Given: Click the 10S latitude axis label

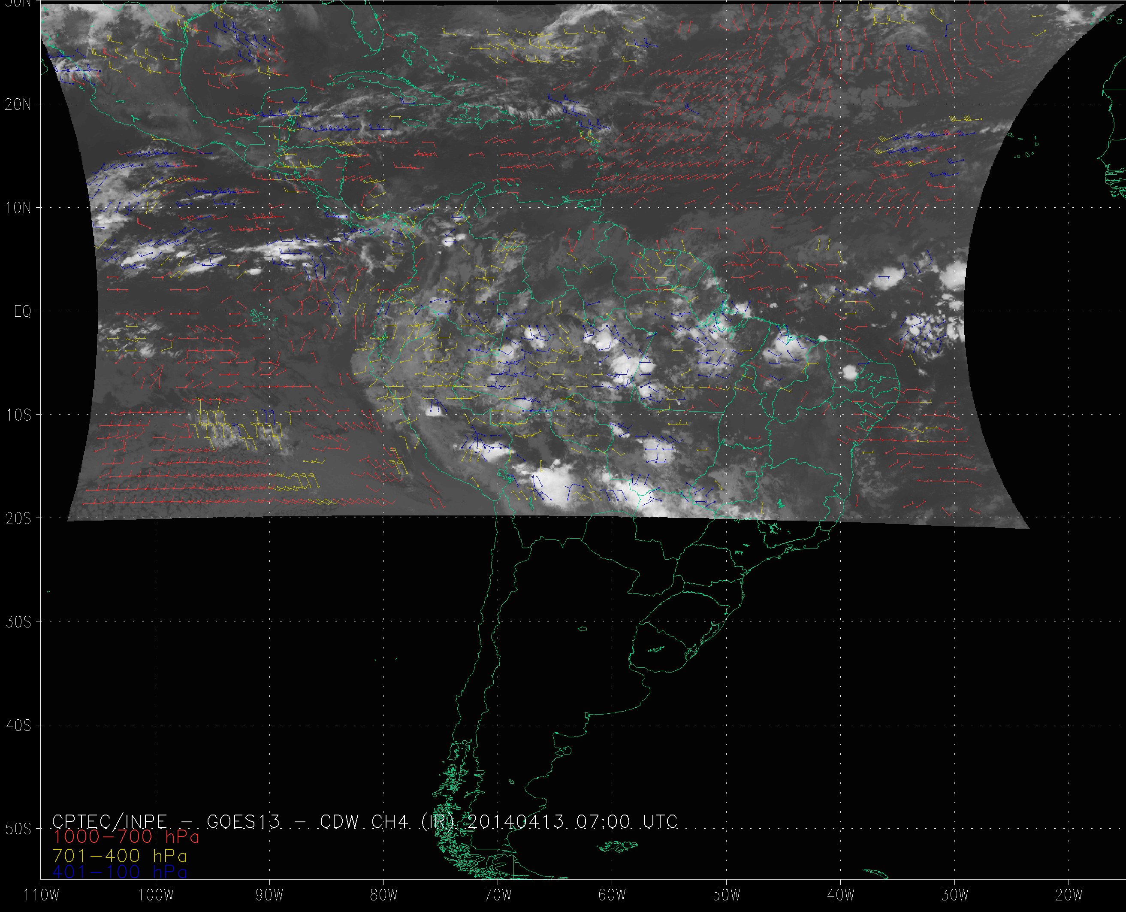Looking at the screenshot, I should (x=18, y=415).
